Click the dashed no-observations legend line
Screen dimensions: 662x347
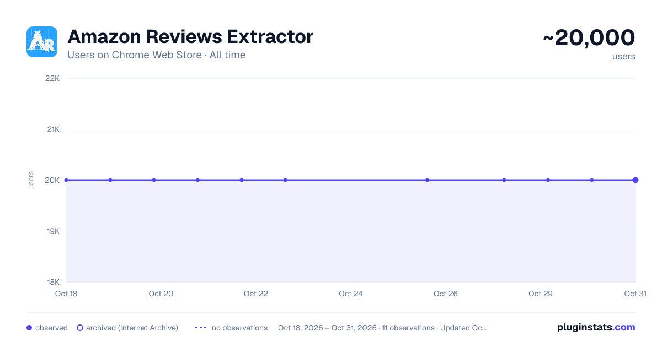201,328
